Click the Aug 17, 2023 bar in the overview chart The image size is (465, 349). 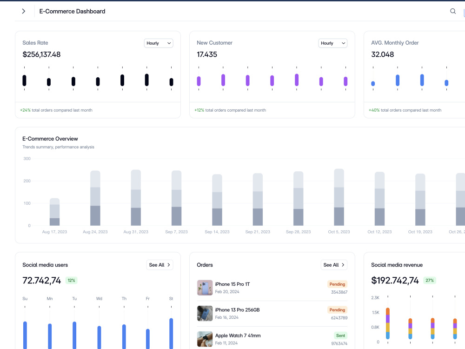[54, 212]
